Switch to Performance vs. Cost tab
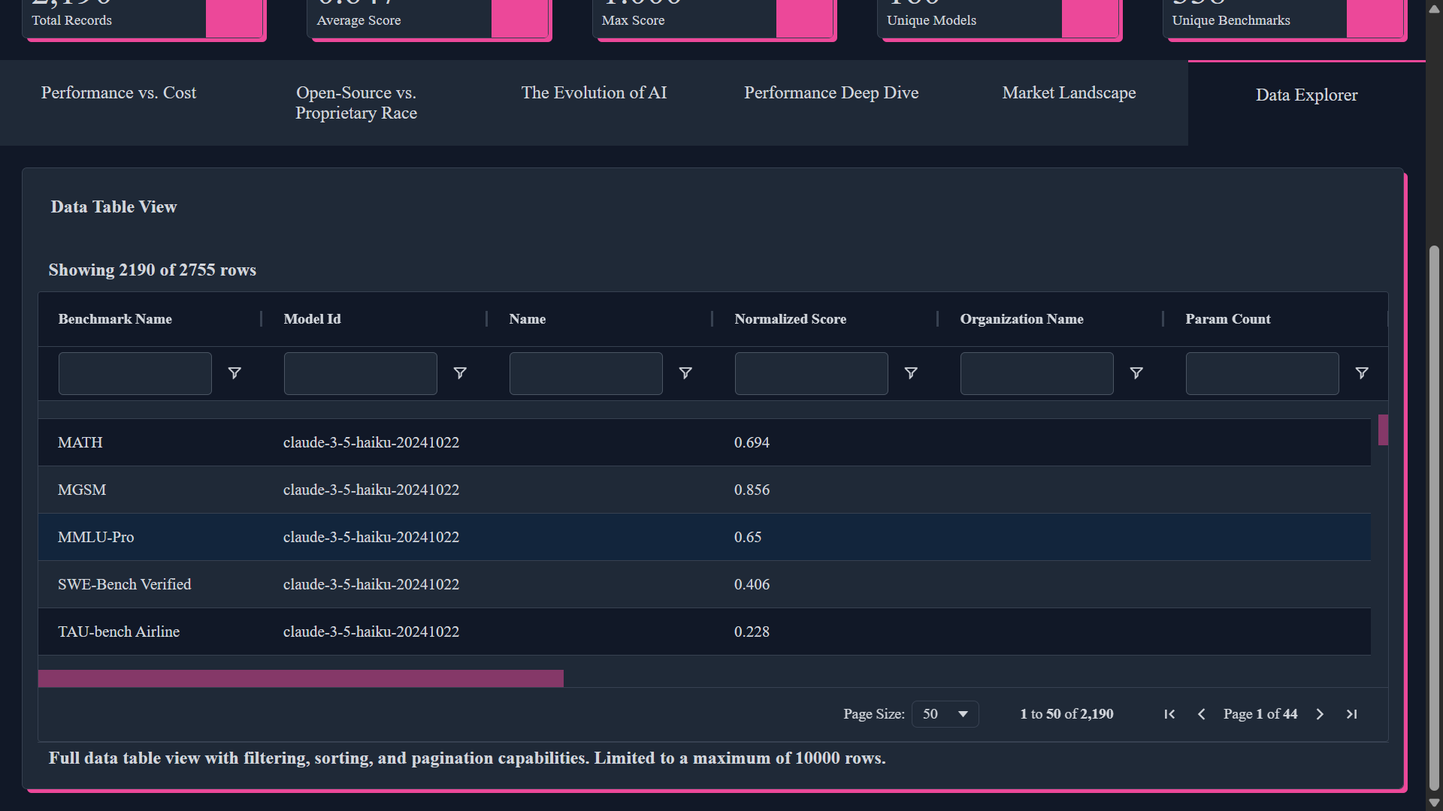The image size is (1443, 811). click(x=119, y=93)
